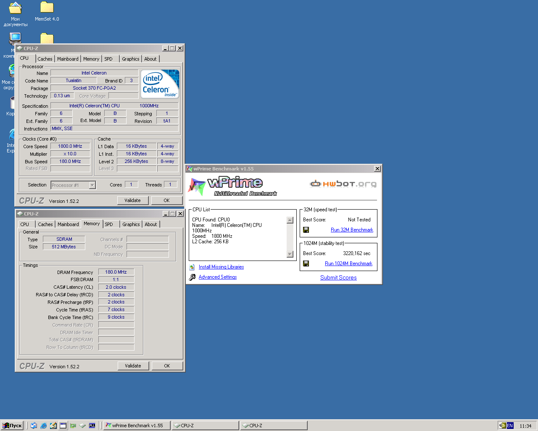Open Mainboard tab in bottom CPU-Z window
This screenshot has width=538, height=431.
[68, 224]
